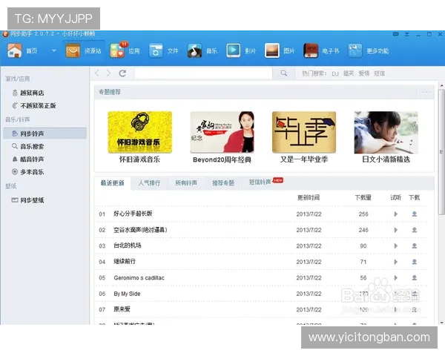The height and width of the screenshot is (356, 445).
Task: Expand the dropdown arrow beside 首页
Action: pos(53,51)
